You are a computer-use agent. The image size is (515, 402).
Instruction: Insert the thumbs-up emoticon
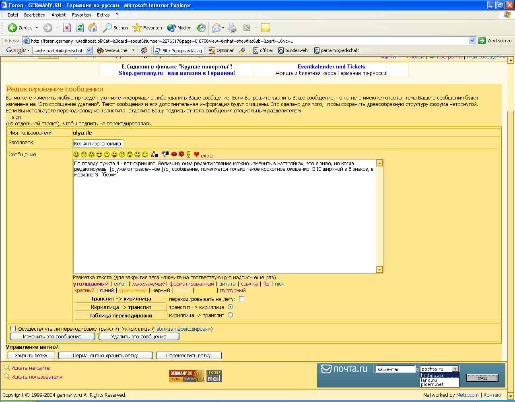tap(154, 154)
